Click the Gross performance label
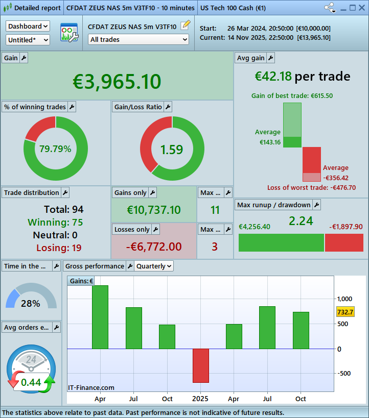Image resolution: width=369 pixels, height=418 pixels. click(x=95, y=266)
